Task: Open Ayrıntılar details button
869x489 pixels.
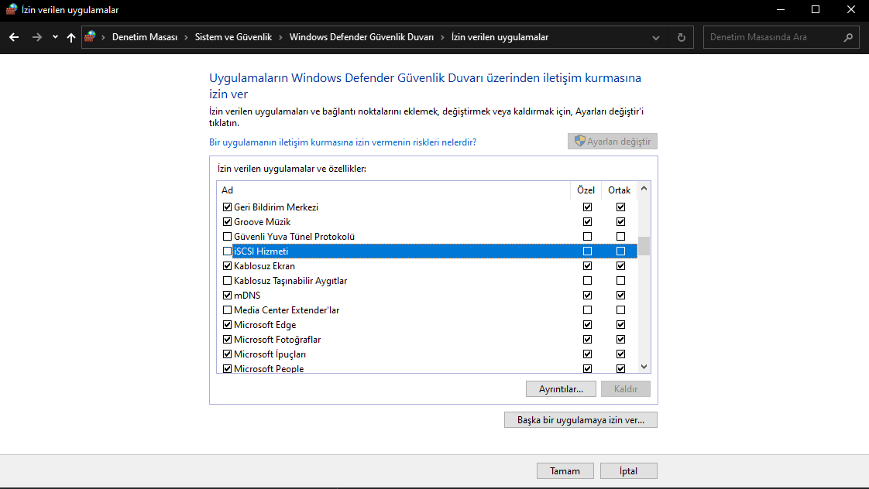Action: click(561, 388)
